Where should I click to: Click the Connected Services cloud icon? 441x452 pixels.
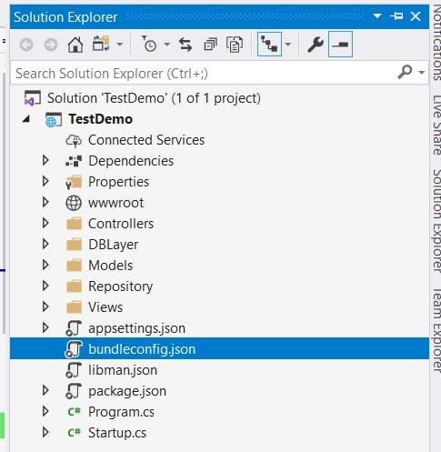tap(74, 140)
